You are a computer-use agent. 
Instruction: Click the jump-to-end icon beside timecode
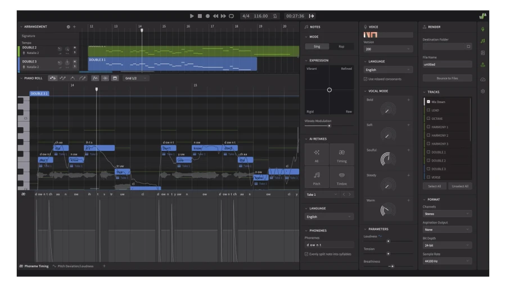[x=311, y=16]
